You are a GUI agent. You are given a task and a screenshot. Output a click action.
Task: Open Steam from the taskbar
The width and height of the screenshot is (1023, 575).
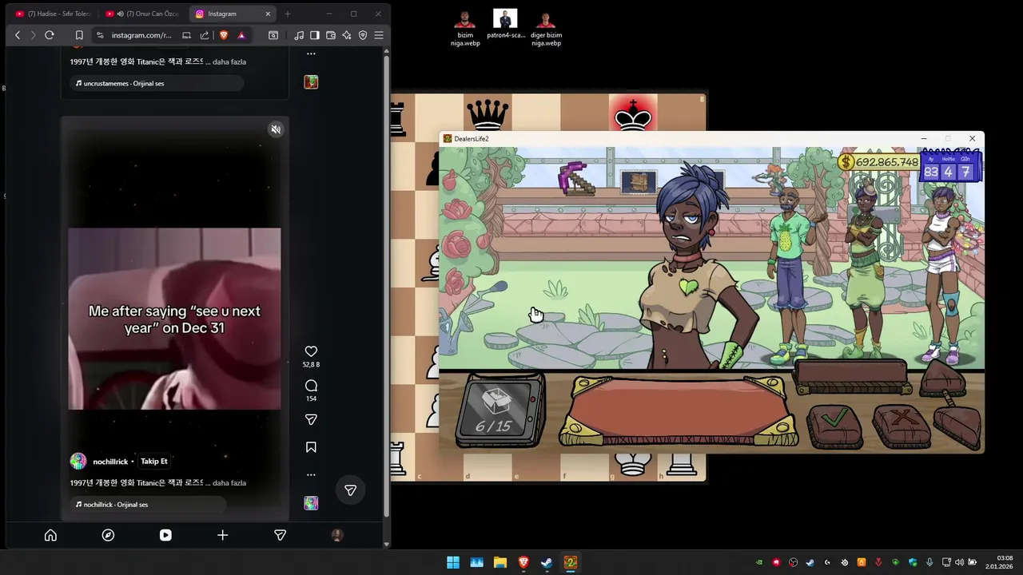(x=547, y=562)
